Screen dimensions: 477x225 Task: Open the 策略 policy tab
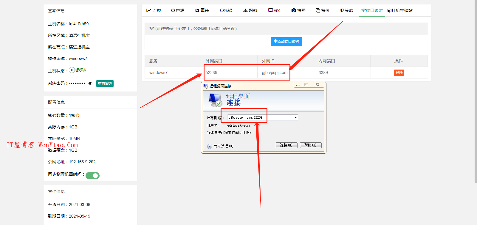[347, 10]
